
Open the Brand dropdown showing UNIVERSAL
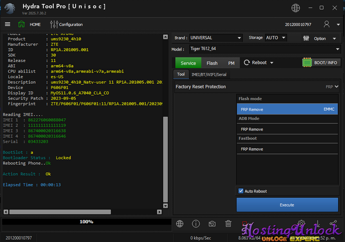215,38
